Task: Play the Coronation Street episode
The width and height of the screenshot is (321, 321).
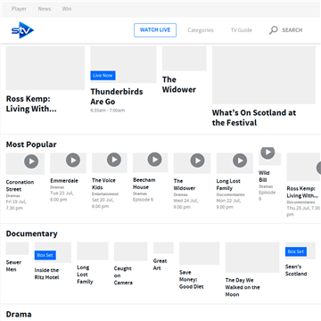Action: (31, 161)
